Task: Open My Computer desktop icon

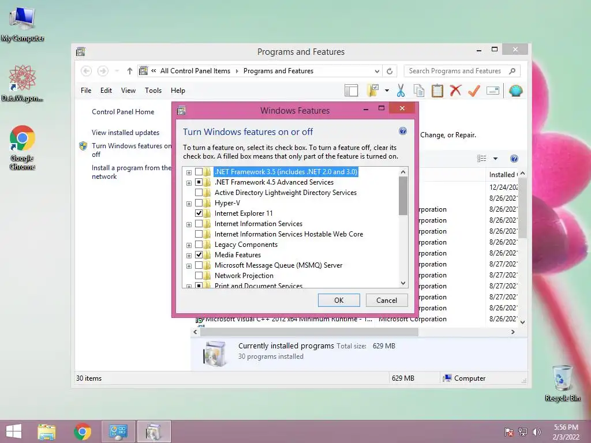Action: tap(23, 24)
